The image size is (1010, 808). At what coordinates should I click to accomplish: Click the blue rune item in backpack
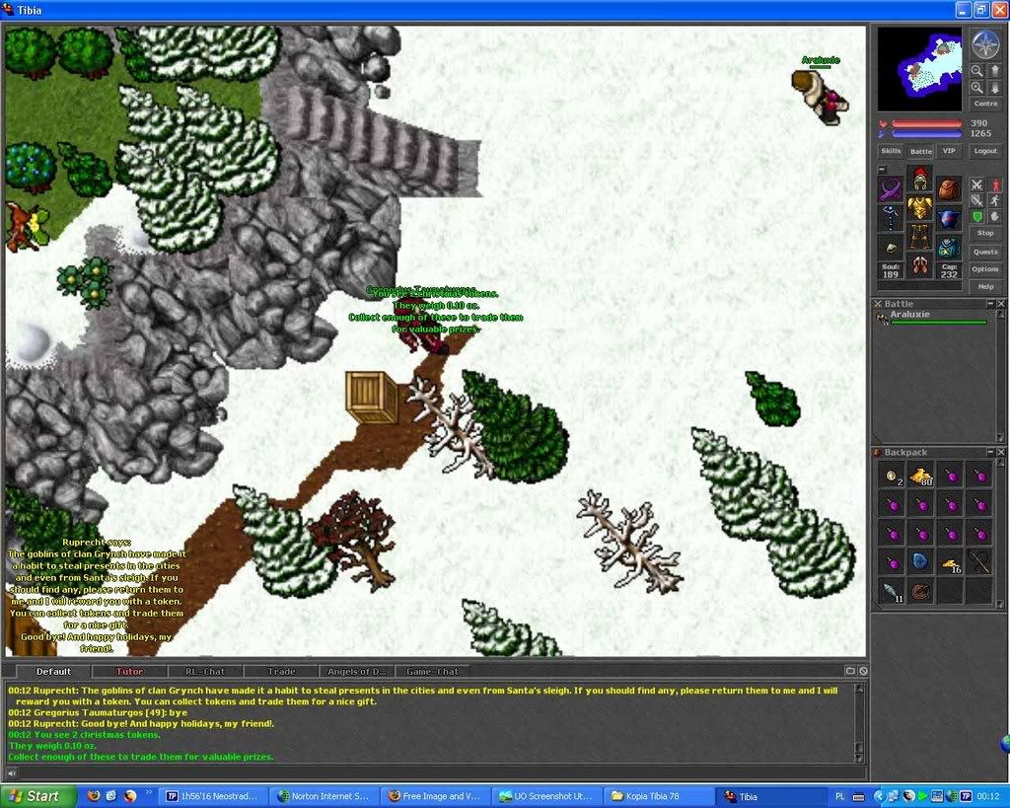(921, 562)
